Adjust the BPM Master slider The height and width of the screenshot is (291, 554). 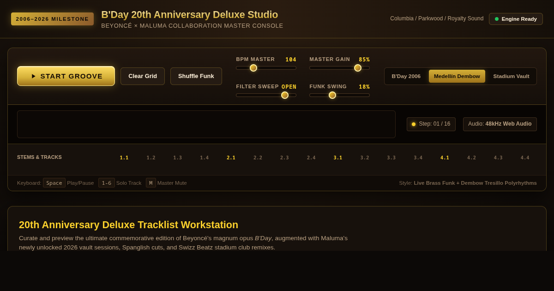[266, 68]
